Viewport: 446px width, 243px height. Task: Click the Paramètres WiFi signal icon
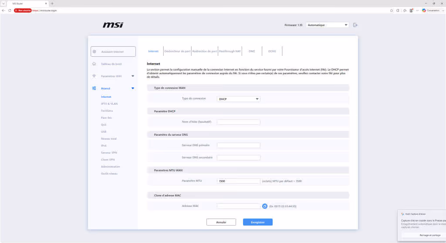[x=94, y=76]
